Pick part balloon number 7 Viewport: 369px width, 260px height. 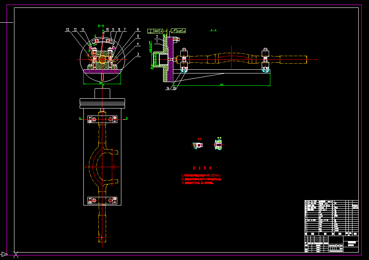(x=125, y=30)
